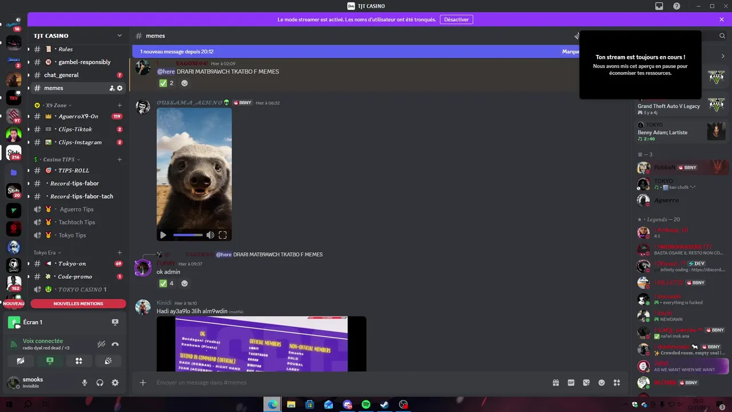Add a channel to the Tokyo Era category
This screenshot has height=412, width=732.
[x=120, y=252]
